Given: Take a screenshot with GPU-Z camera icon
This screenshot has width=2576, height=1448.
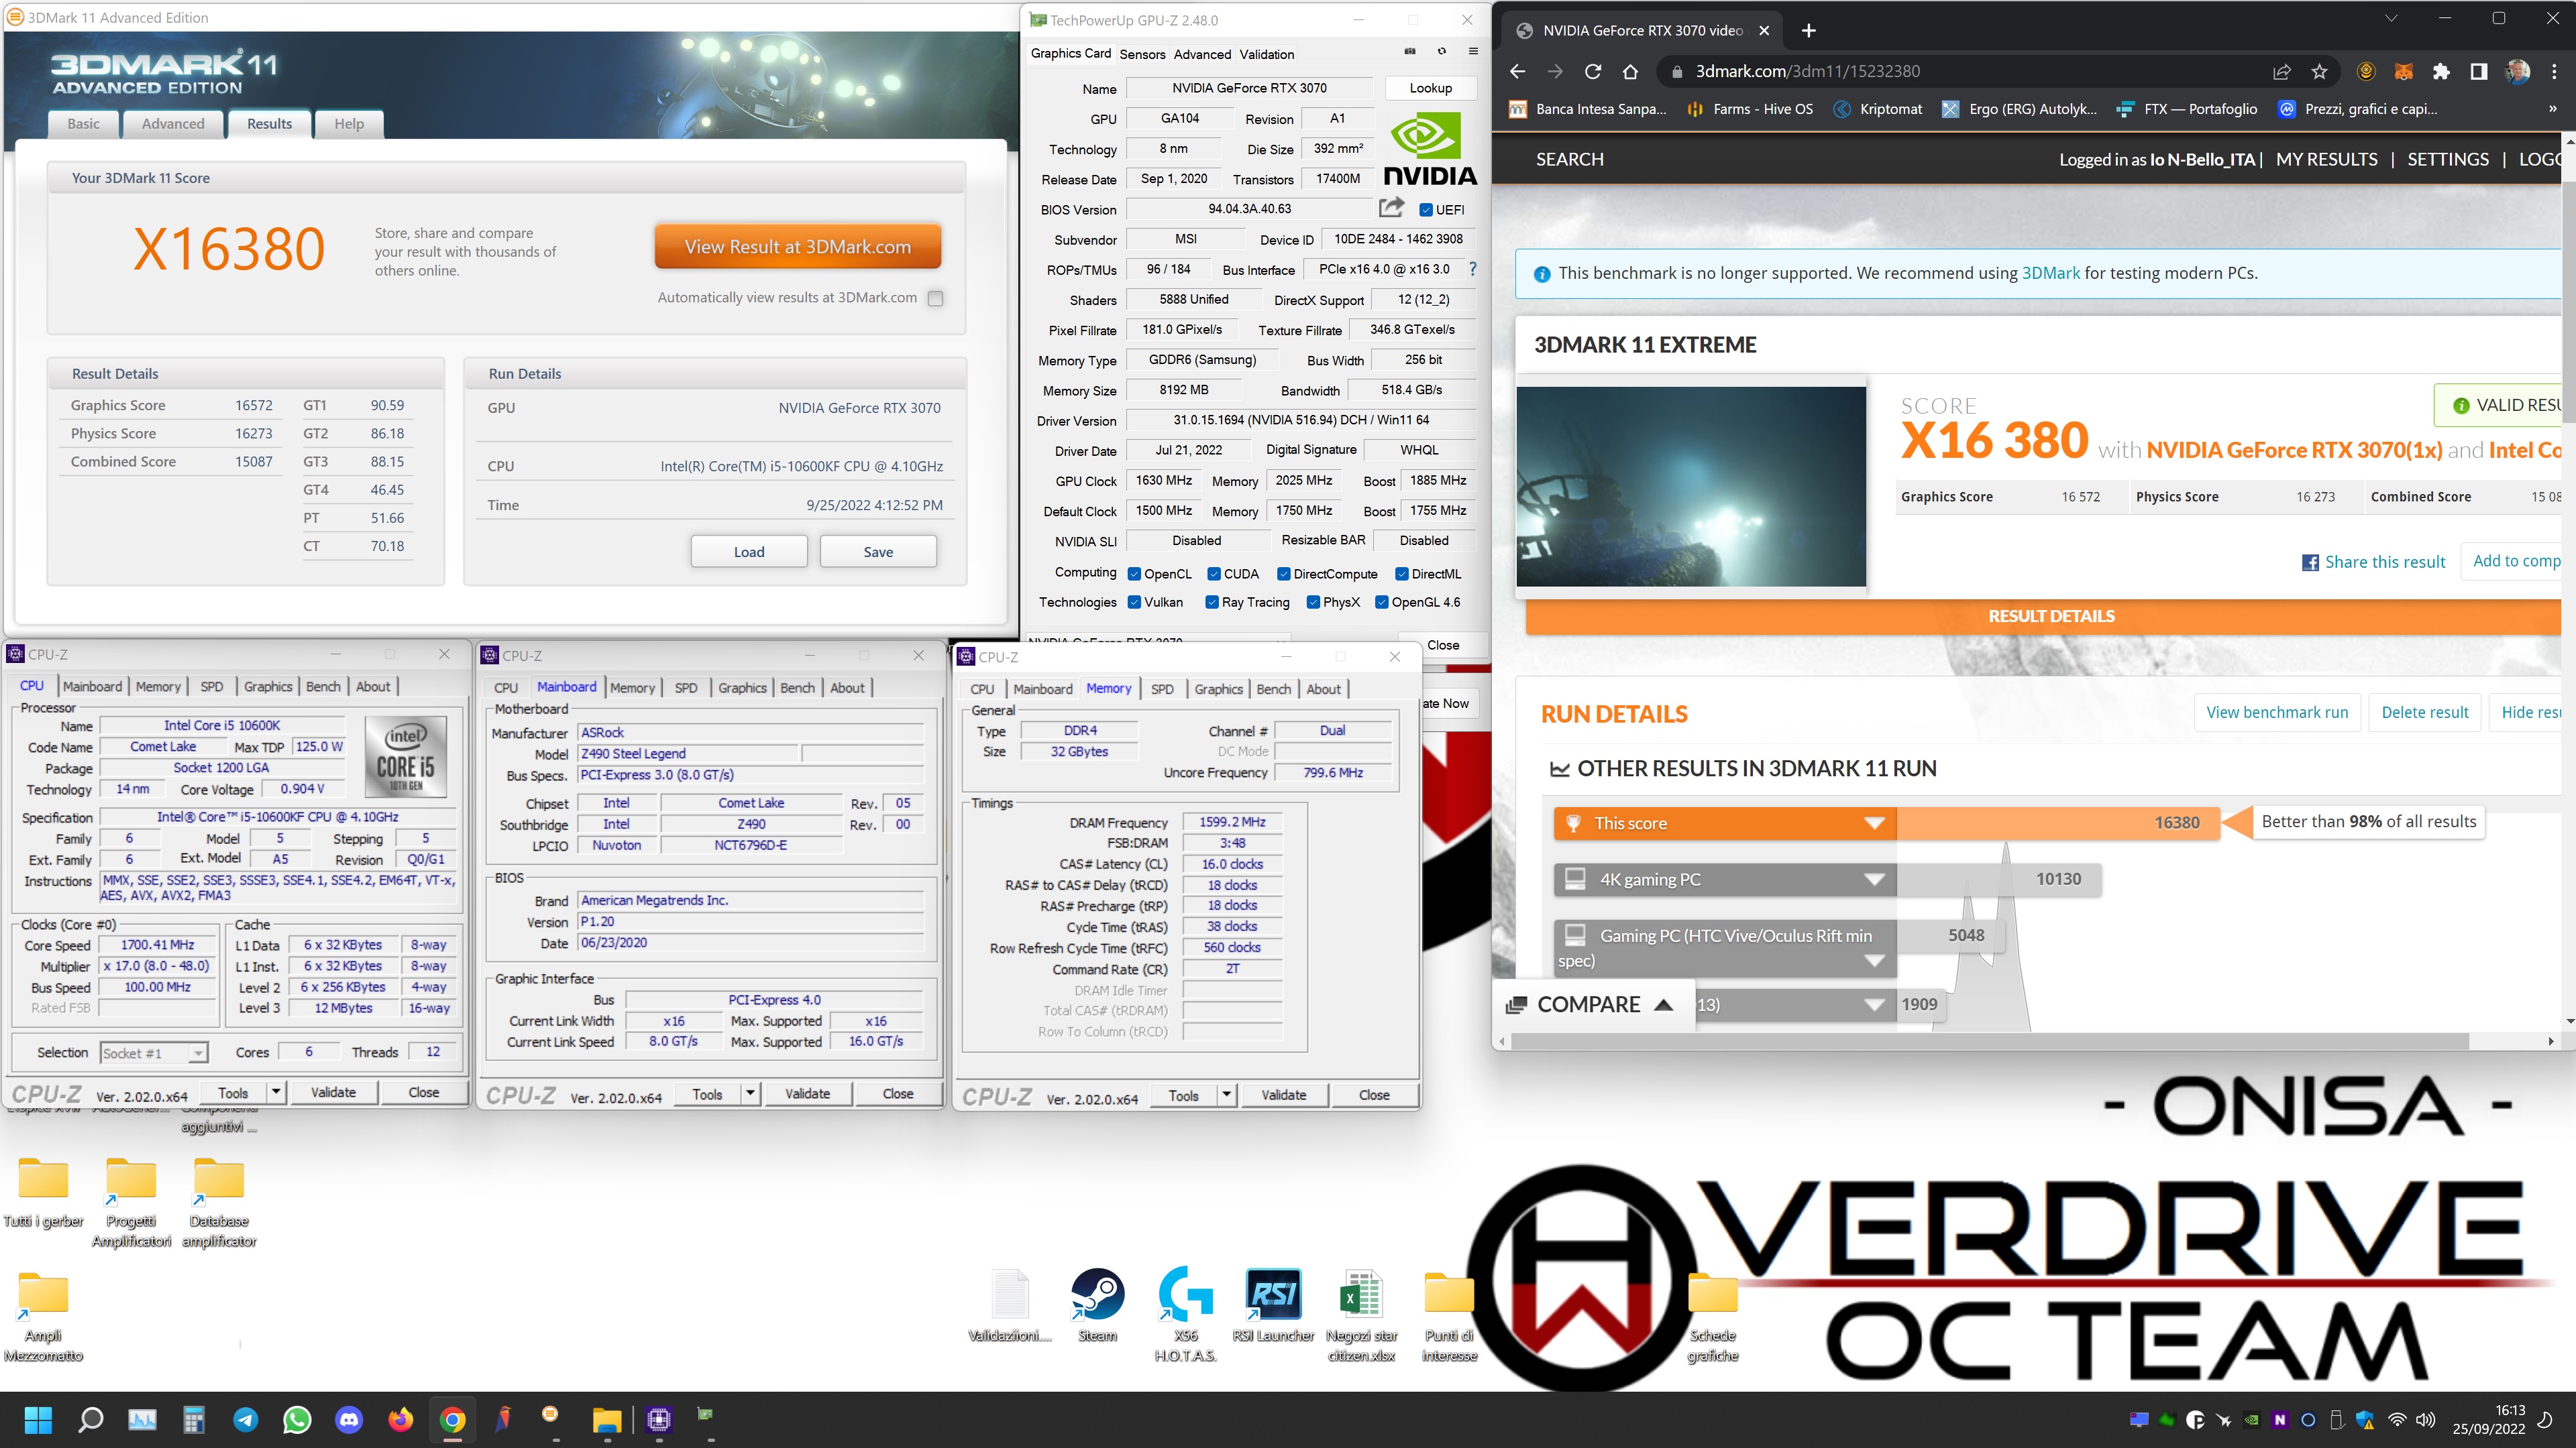Looking at the screenshot, I should [1410, 52].
